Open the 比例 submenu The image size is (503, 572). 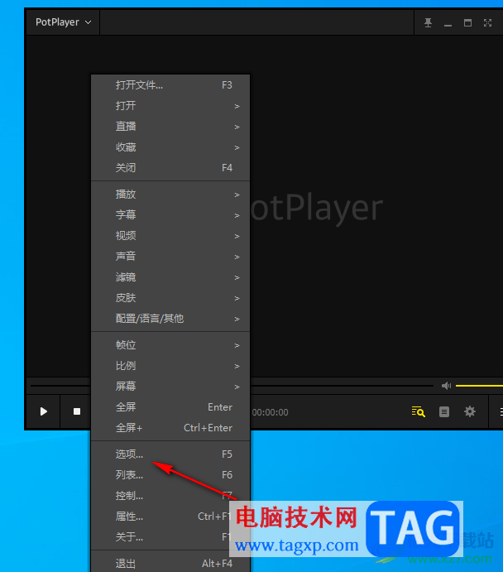tap(170, 366)
